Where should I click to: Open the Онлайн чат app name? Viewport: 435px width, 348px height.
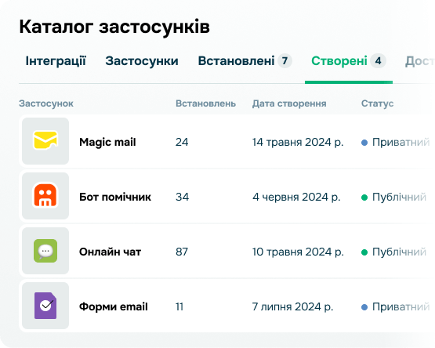click(111, 252)
